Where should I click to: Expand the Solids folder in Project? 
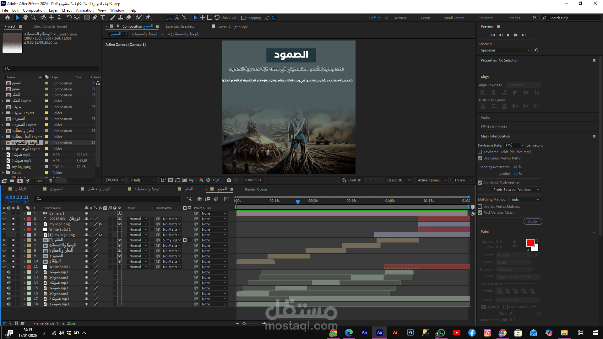[3, 173]
